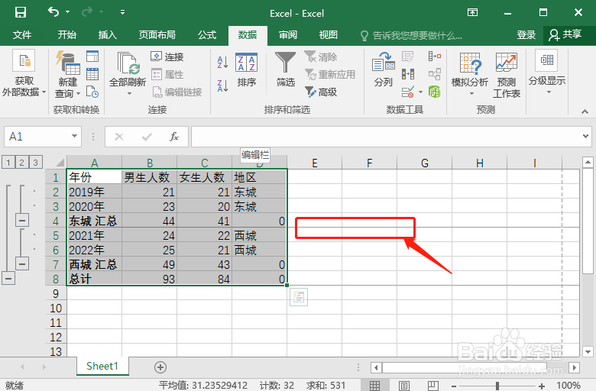Viewport: 596px width, 391px height.
Task: Collapse the 西城 汇总 group minus button
Action: [22, 263]
